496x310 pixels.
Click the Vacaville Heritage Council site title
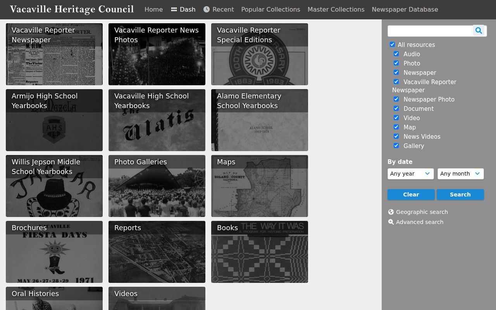tap(72, 9)
